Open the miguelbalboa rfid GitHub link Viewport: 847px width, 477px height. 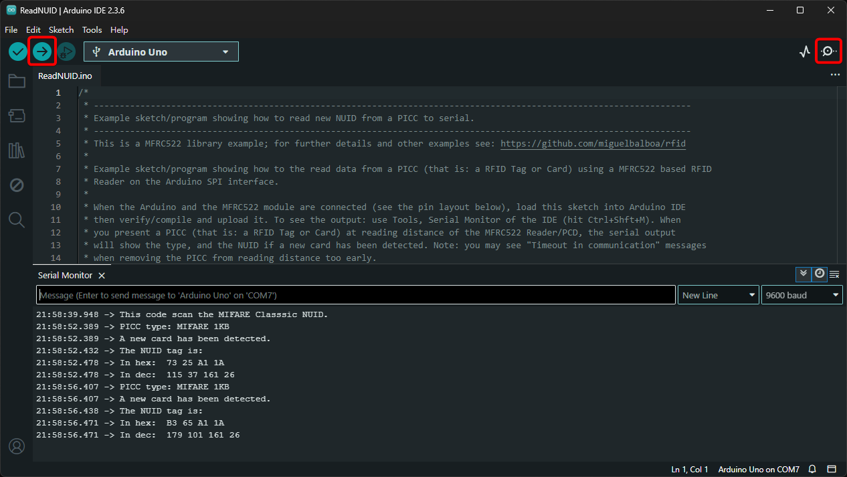tap(593, 143)
